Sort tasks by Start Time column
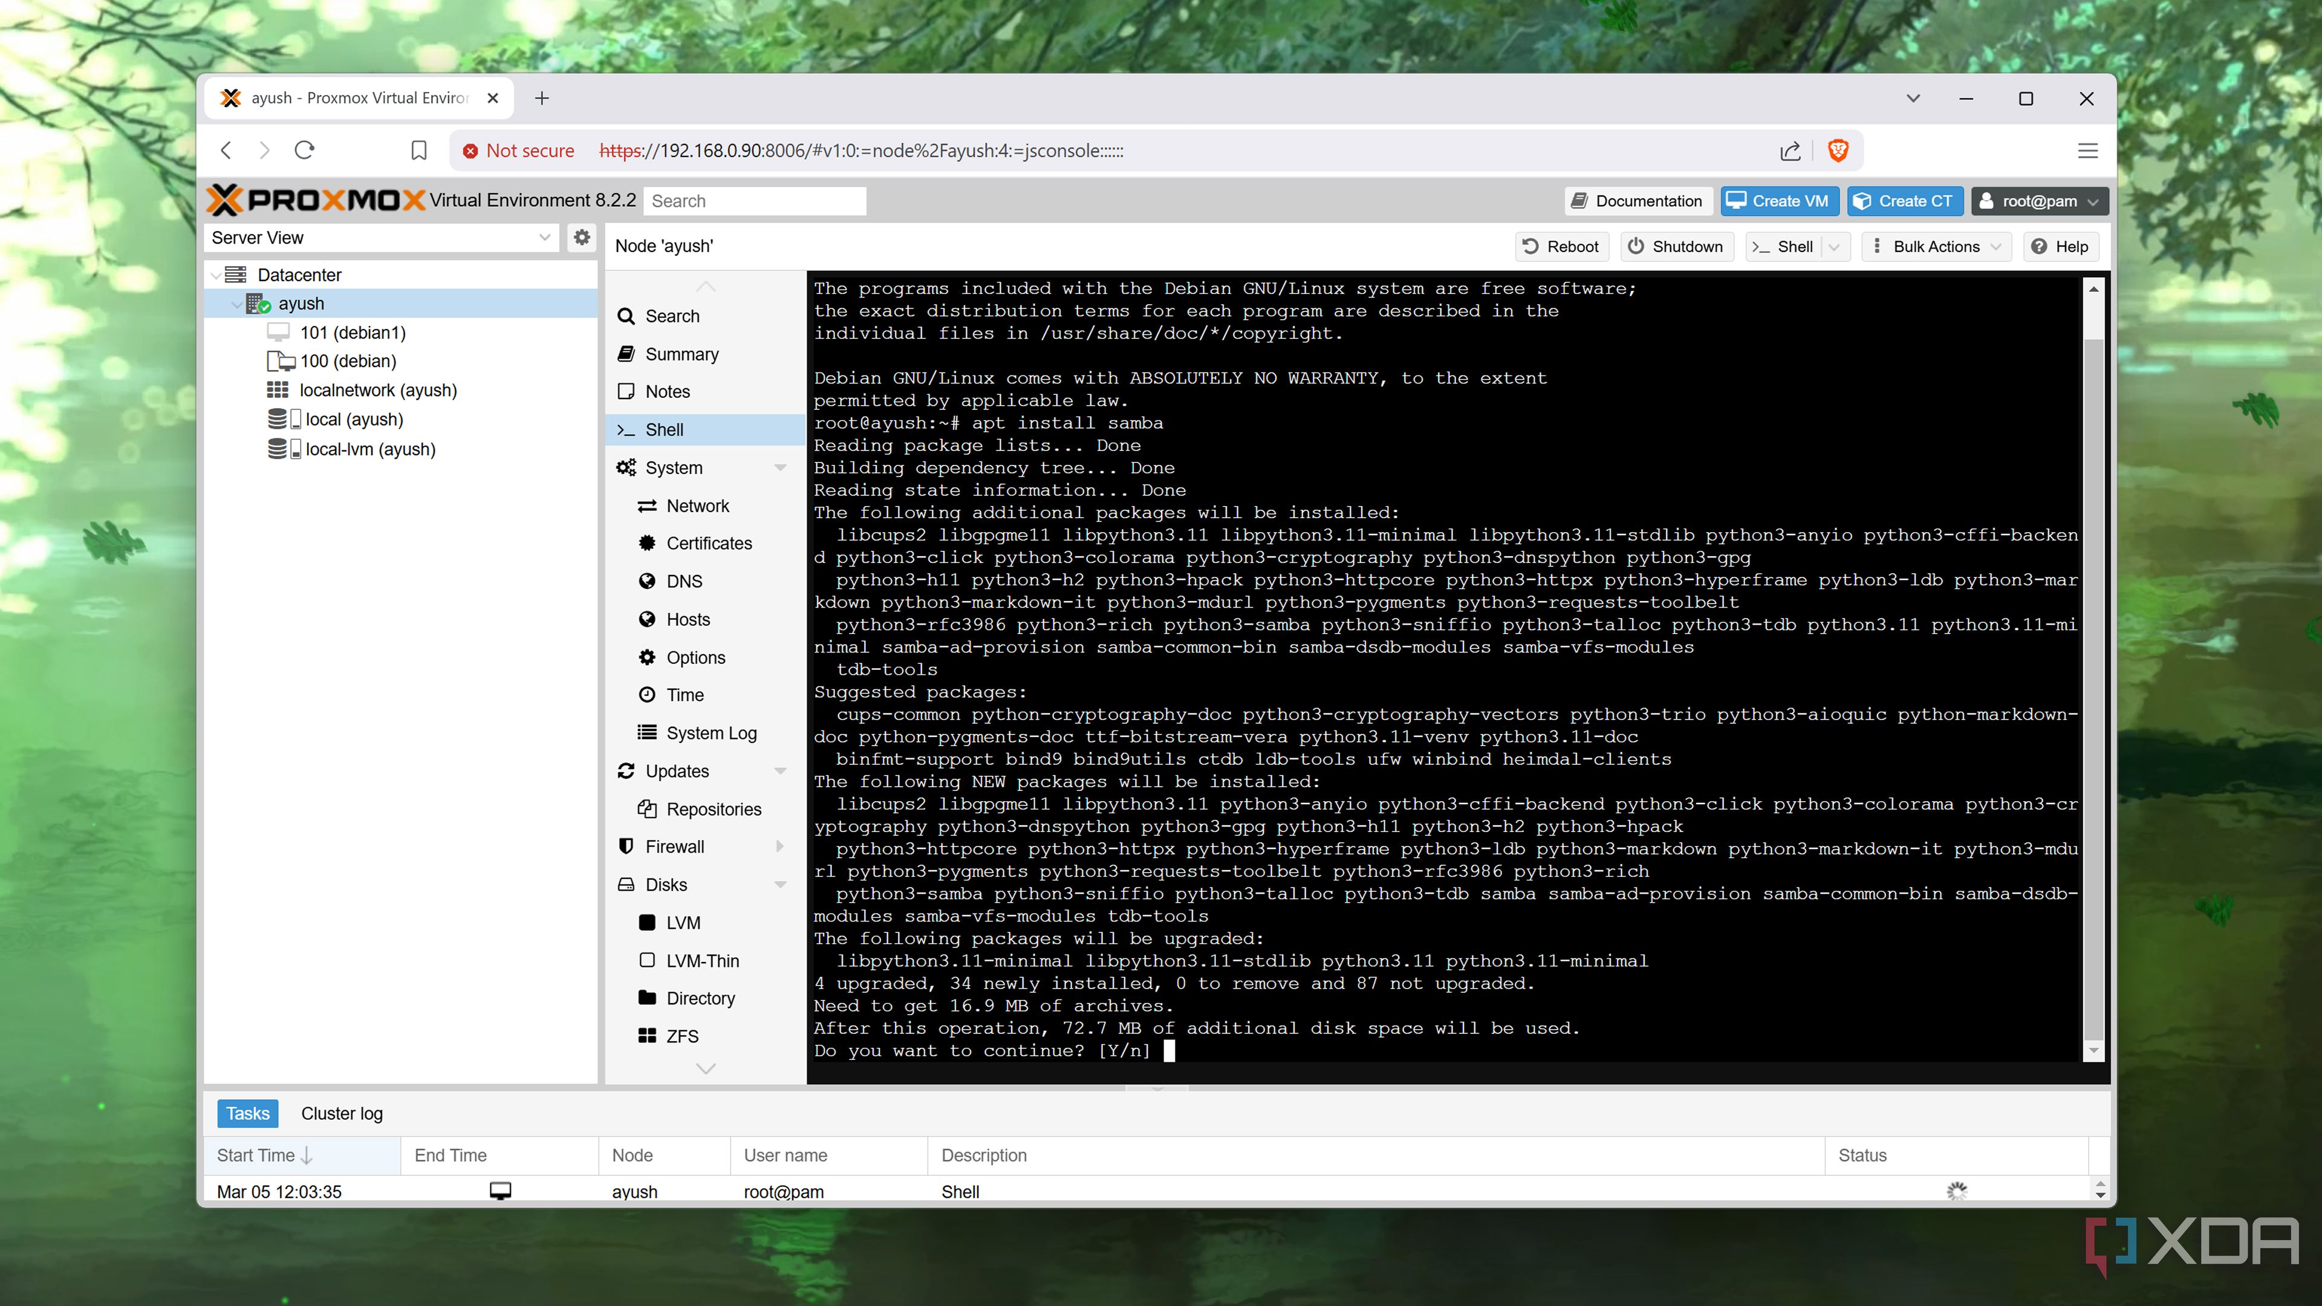The width and height of the screenshot is (2322, 1306). tap(302, 1155)
